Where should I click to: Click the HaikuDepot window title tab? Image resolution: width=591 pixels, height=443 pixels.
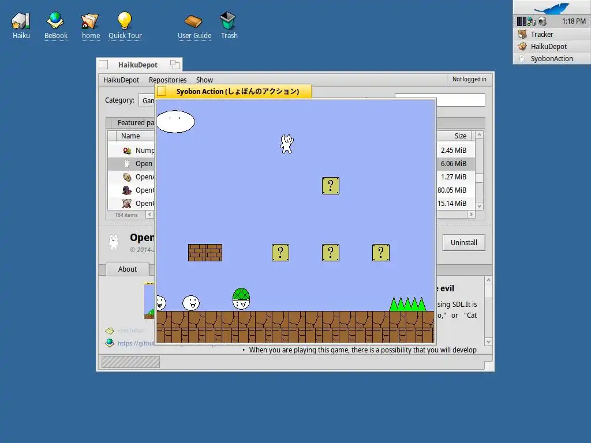pyautogui.click(x=138, y=65)
